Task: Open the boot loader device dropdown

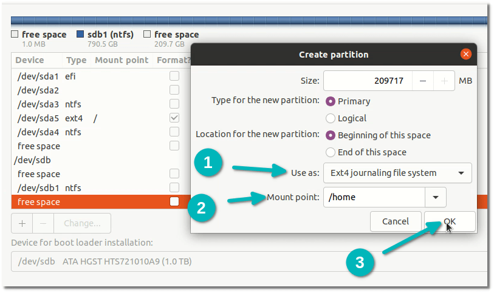Action: coord(243,261)
